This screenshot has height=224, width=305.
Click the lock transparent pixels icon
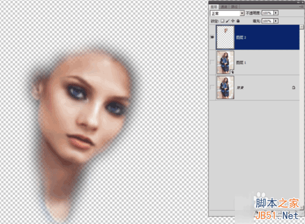223,21
